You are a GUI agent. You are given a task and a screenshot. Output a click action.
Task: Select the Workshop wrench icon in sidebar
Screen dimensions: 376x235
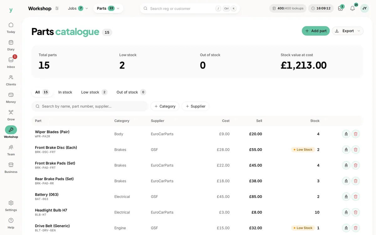coord(11,130)
